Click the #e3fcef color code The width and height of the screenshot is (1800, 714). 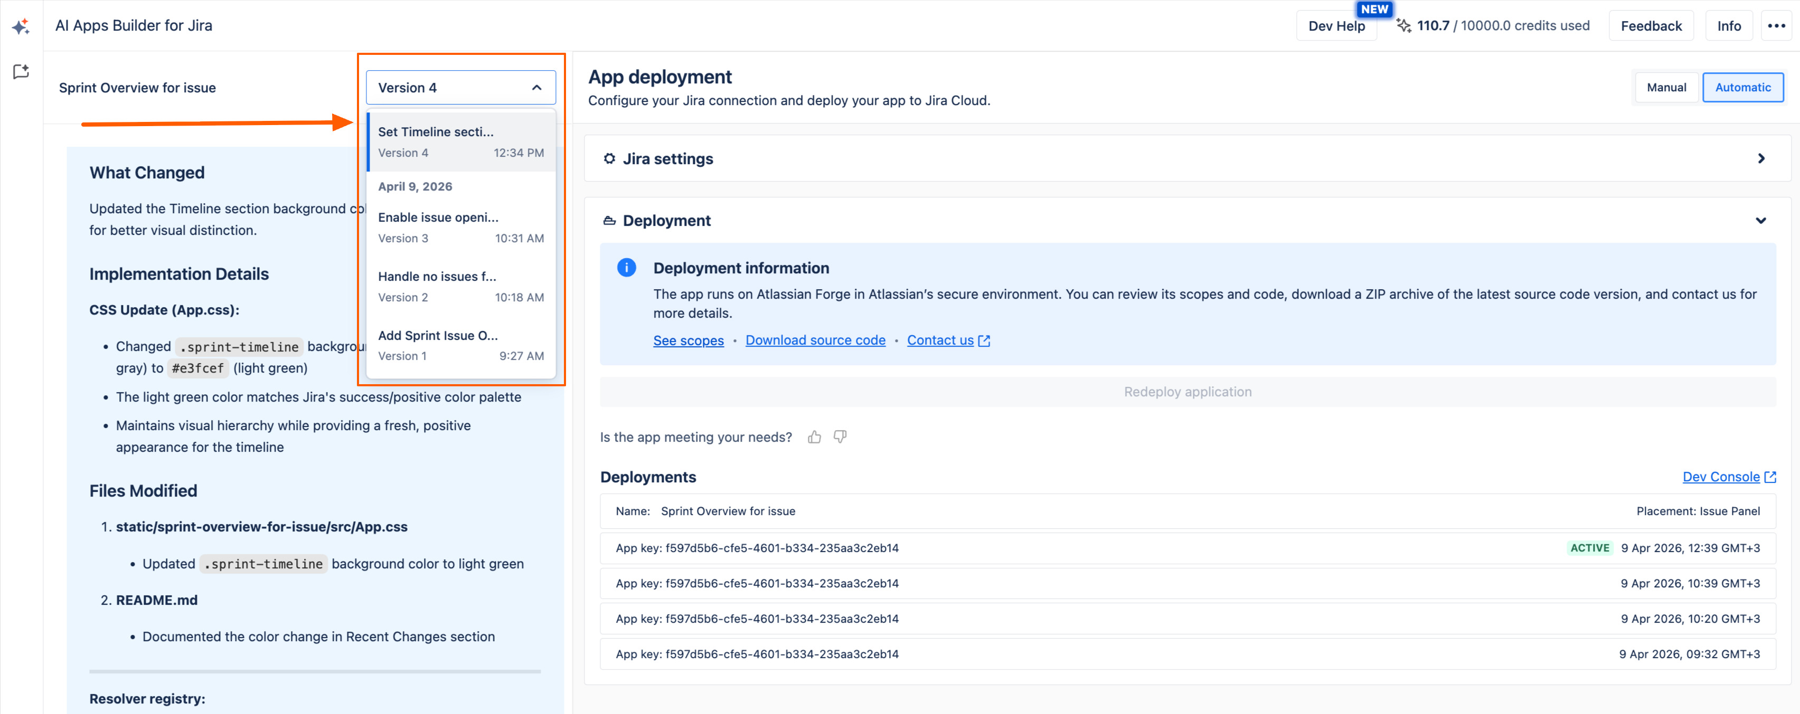click(x=198, y=368)
